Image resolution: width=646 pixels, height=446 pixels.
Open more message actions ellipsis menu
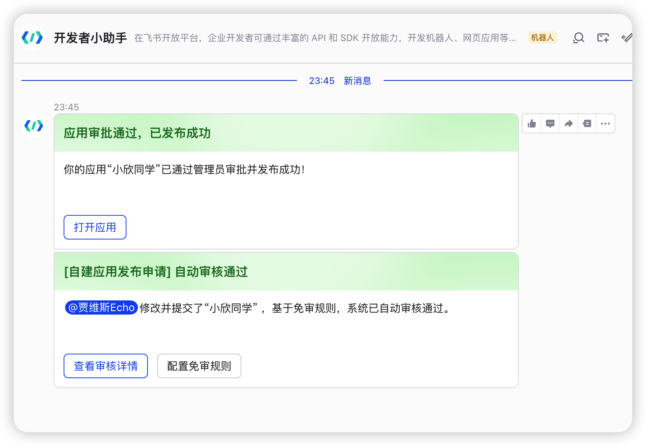(605, 124)
